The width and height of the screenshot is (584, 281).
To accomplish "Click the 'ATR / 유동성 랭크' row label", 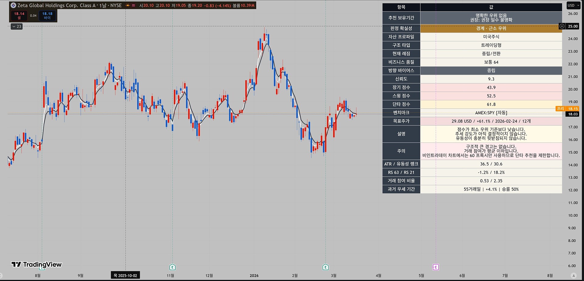I will (x=401, y=164).
